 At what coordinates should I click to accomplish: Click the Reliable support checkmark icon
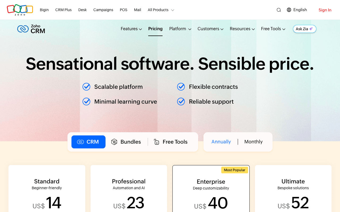181,101
